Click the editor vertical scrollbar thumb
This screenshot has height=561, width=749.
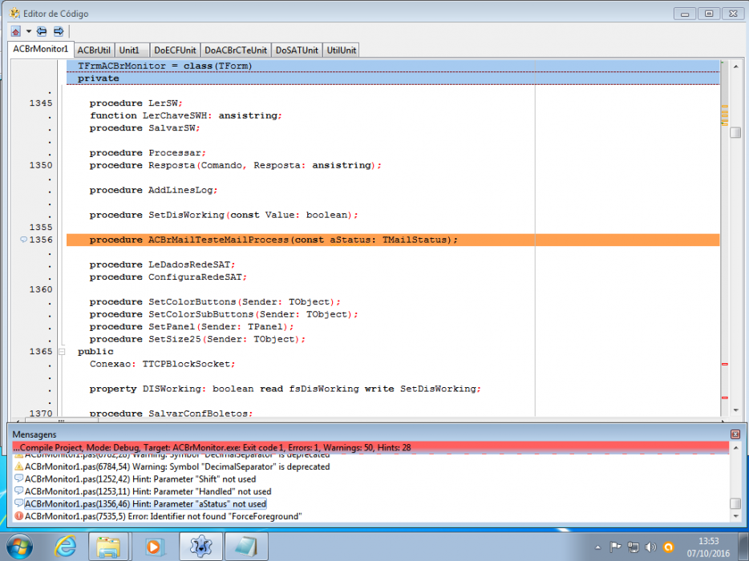(x=735, y=132)
